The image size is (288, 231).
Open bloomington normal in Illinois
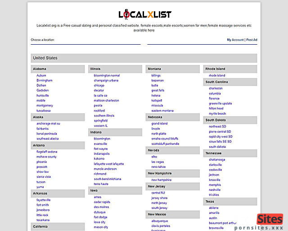coord(107,75)
